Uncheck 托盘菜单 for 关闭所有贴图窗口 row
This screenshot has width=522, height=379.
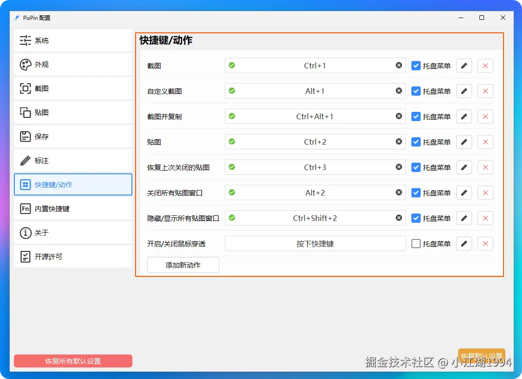coord(416,193)
